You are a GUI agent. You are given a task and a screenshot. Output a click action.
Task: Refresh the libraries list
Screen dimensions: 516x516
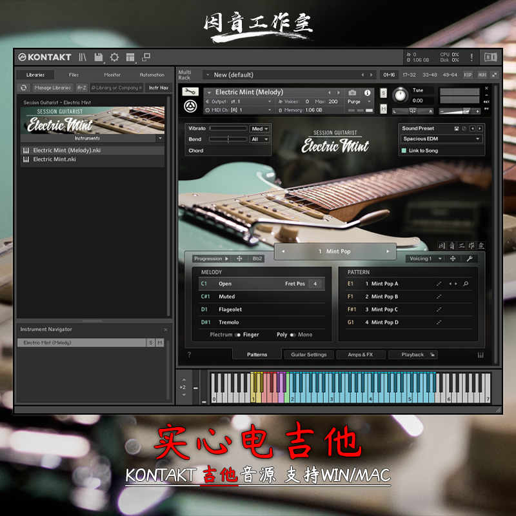pos(23,88)
